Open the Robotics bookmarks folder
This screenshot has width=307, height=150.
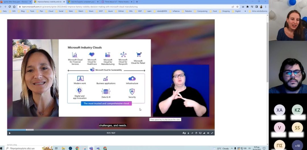coord(187,11)
